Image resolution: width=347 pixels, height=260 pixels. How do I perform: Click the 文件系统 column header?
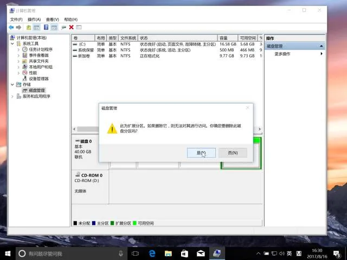point(128,38)
